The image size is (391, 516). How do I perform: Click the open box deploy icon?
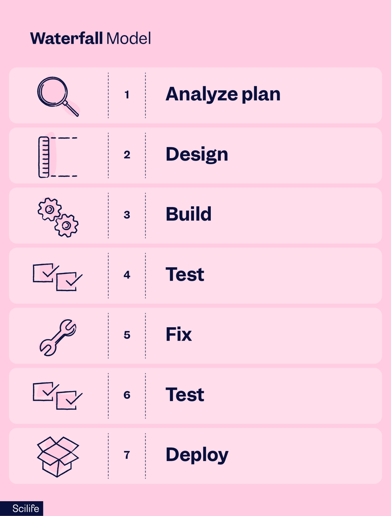[x=58, y=457]
